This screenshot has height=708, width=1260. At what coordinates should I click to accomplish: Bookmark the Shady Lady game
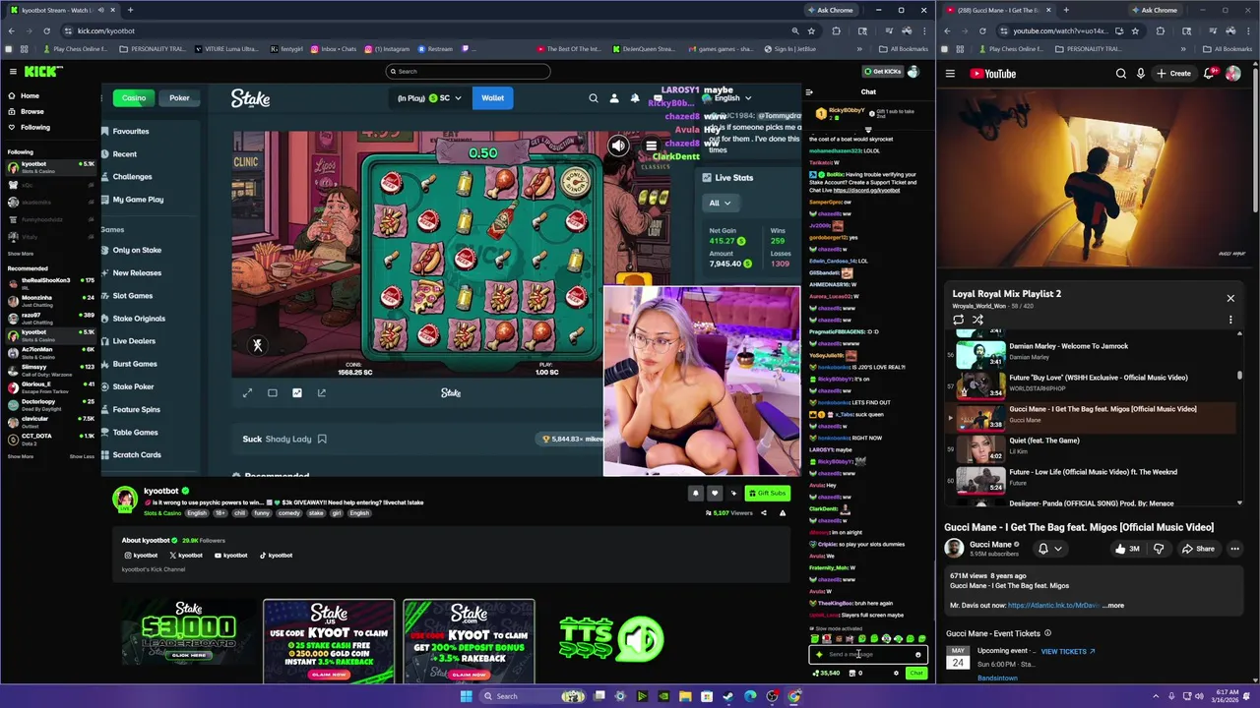[322, 440]
